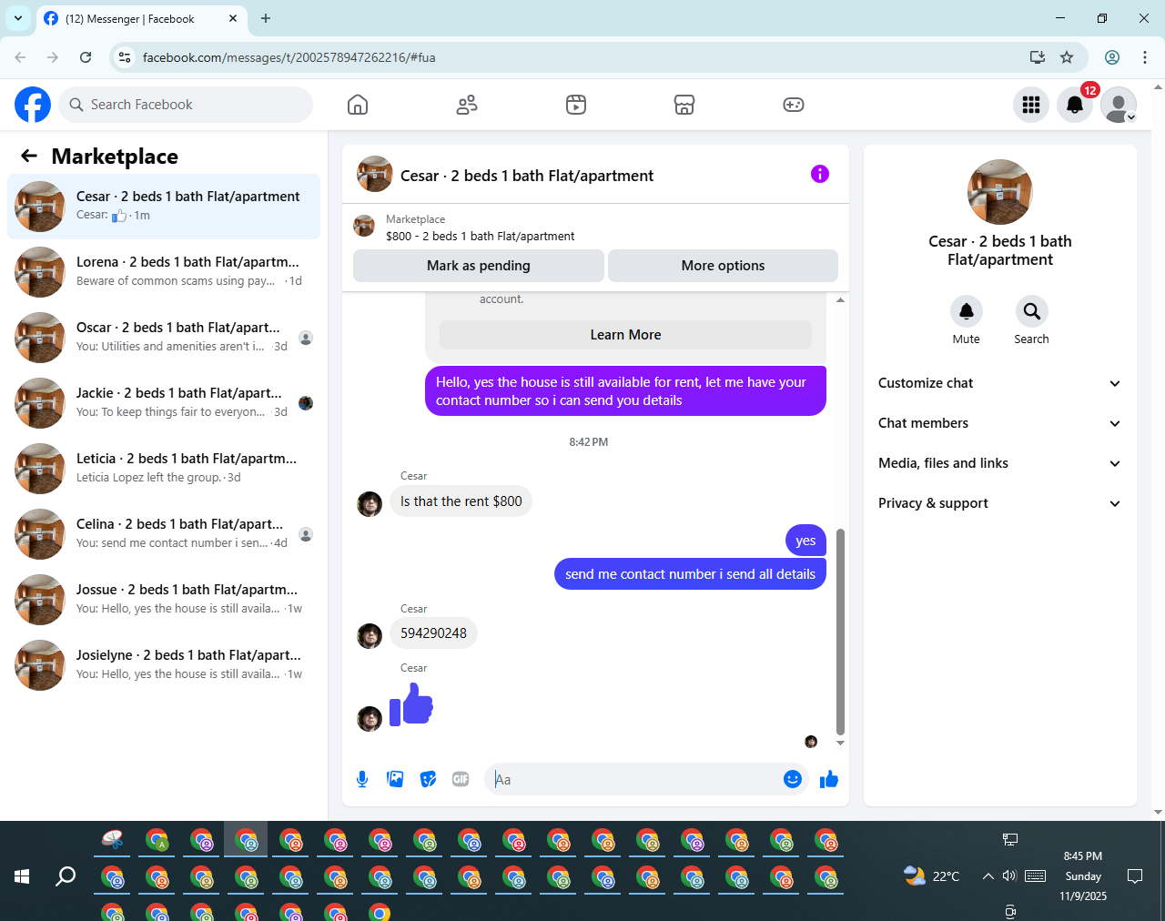Click the Facebook logo
Image resolution: width=1165 pixels, height=921 pixels.
tap(33, 105)
